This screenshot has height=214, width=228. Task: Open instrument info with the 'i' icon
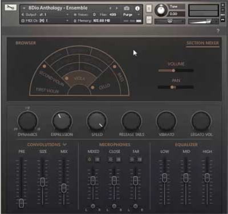point(137,9)
